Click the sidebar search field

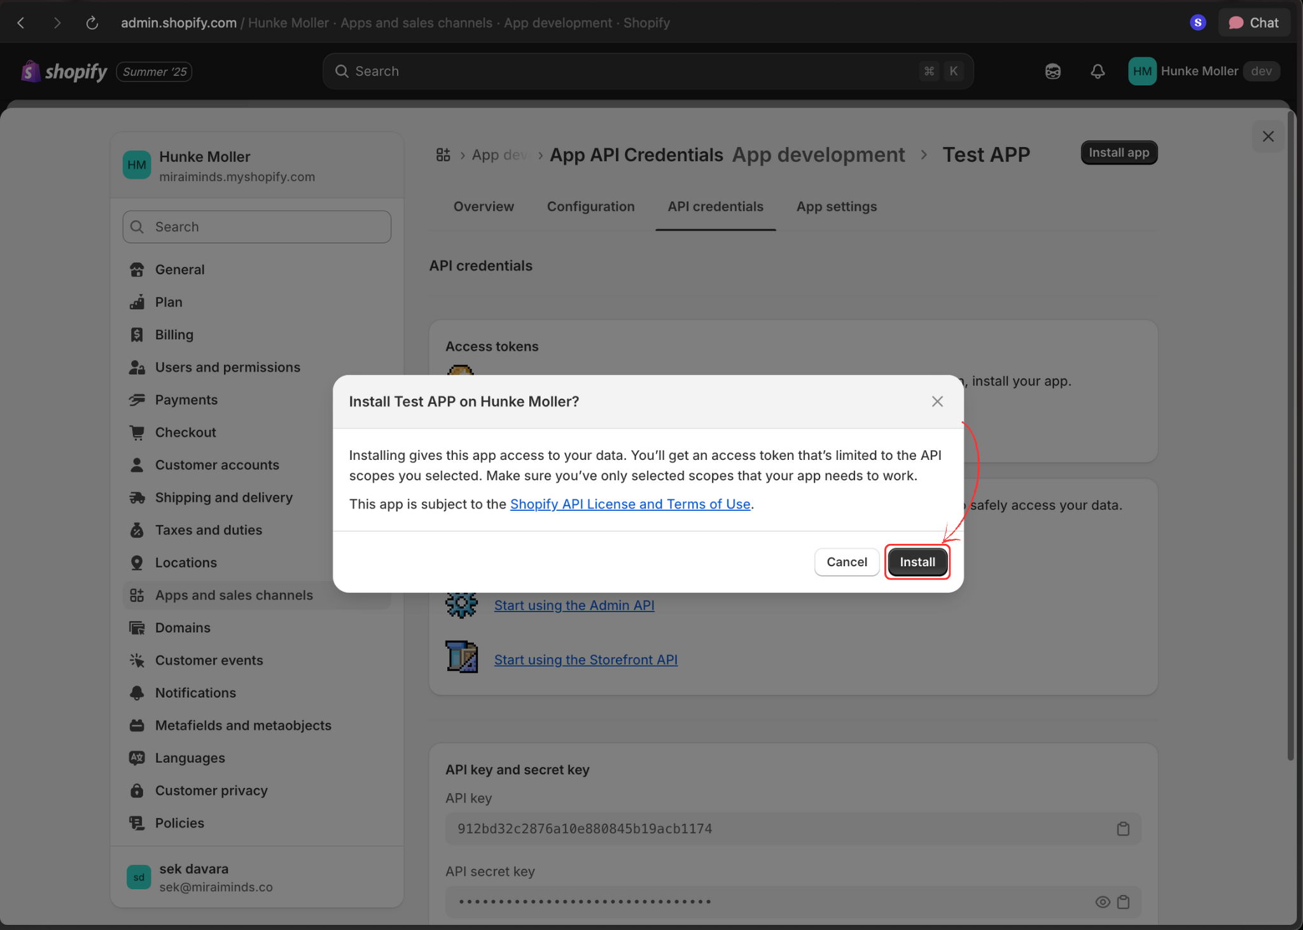[256, 226]
